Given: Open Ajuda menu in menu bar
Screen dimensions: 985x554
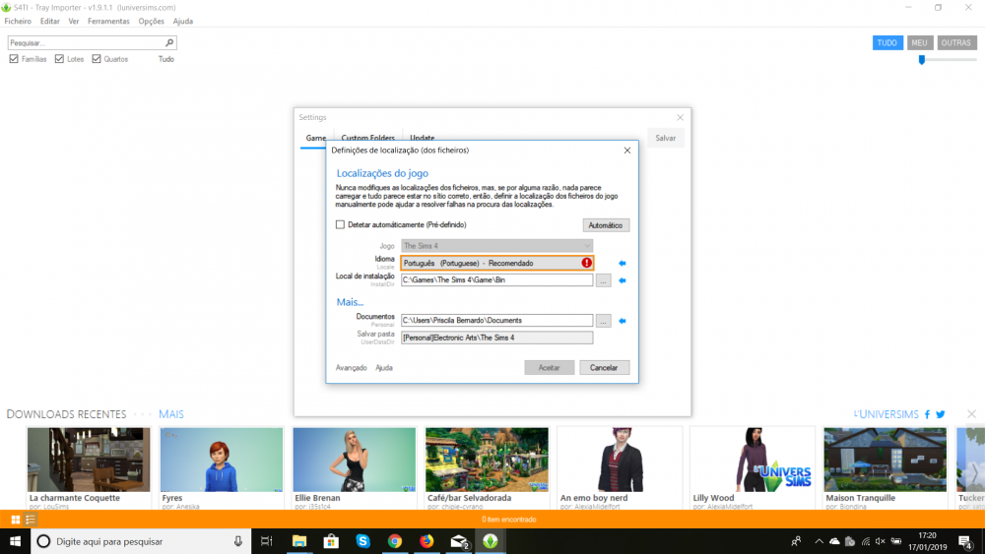Looking at the screenshot, I should [x=183, y=22].
